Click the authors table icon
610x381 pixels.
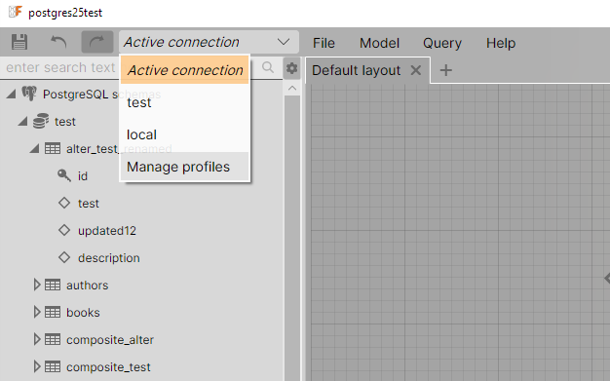pos(53,285)
